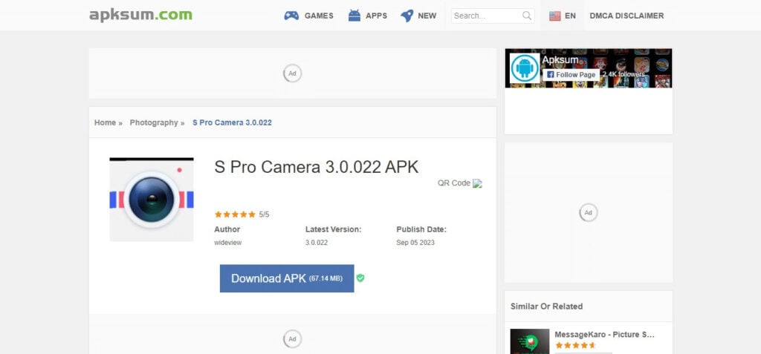Click the right sidebar Ad placeholder
Screen dimensions: 761x354
[x=589, y=212]
